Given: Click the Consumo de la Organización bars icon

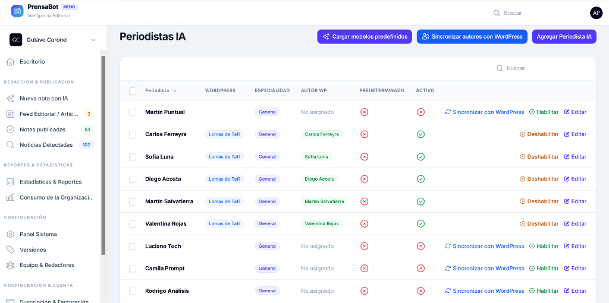Looking at the screenshot, I should 11,197.
